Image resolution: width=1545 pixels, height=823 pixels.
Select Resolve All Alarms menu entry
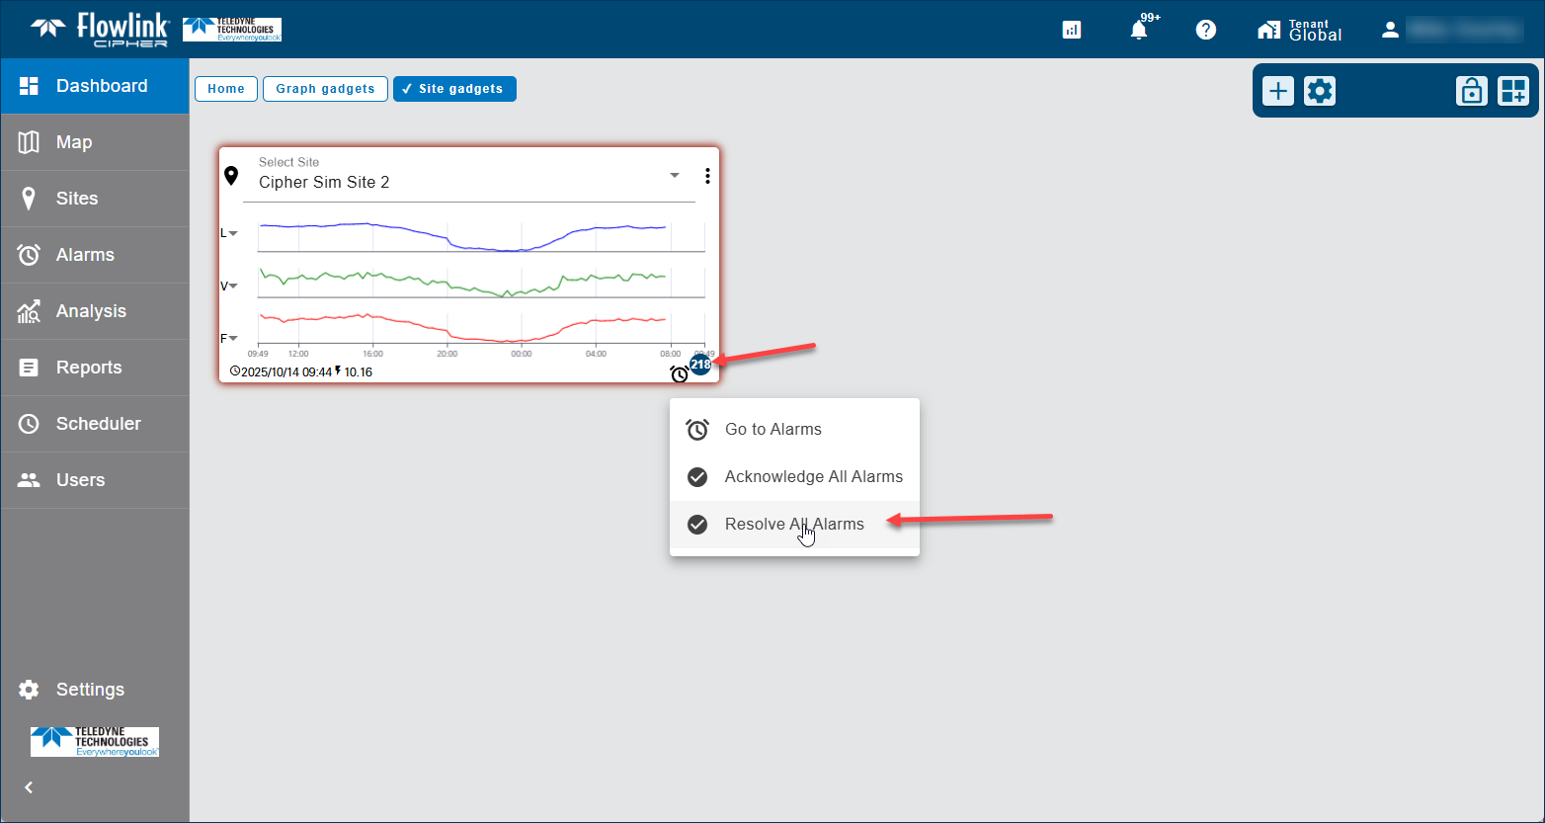click(793, 525)
